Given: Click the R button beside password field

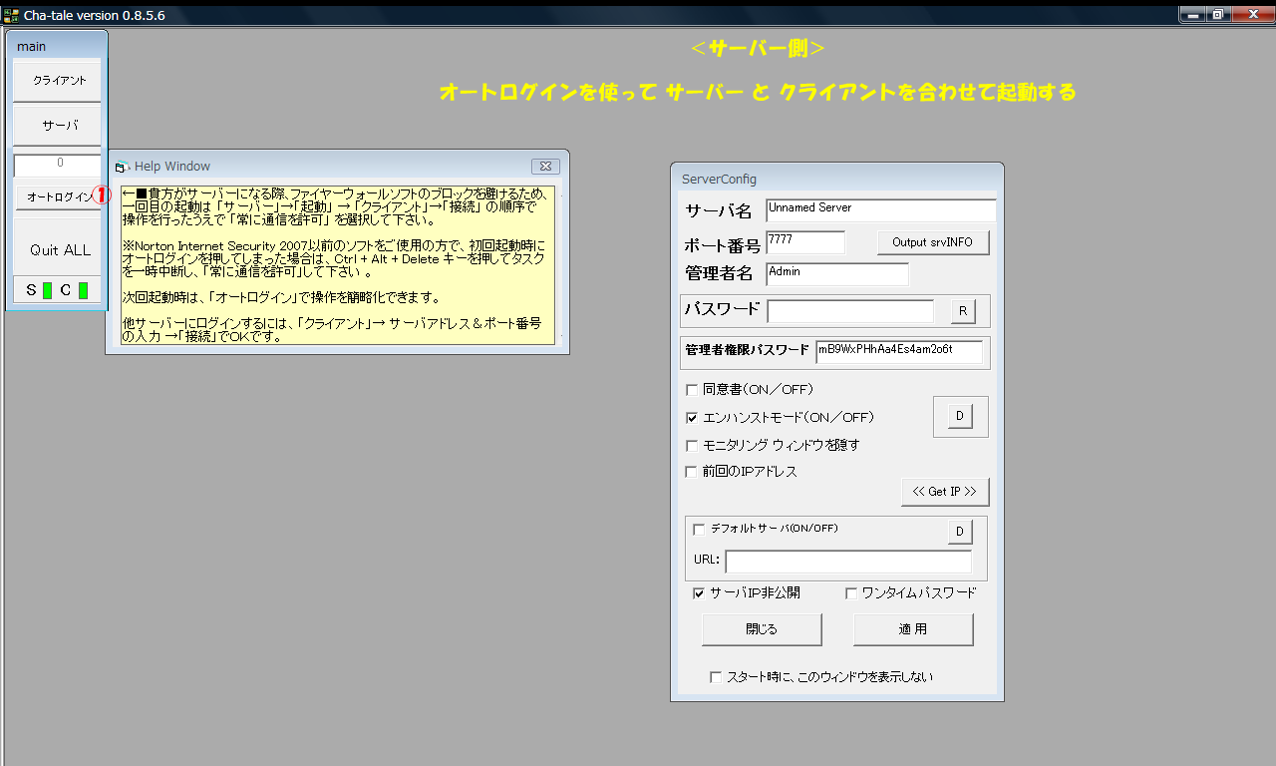Looking at the screenshot, I should 962,311.
